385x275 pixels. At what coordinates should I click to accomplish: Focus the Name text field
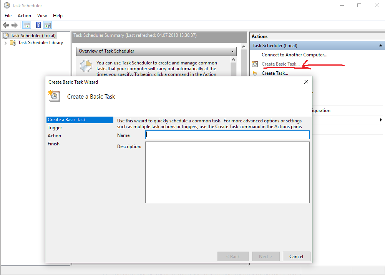227,135
